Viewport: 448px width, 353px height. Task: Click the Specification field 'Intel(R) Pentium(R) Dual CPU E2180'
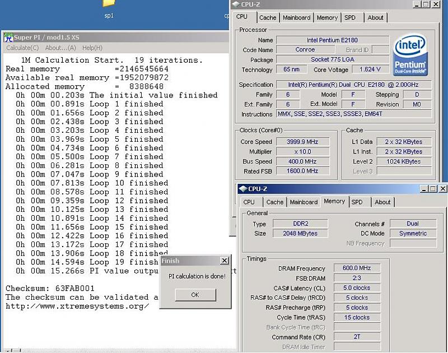pyautogui.click(x=354, y=85)
